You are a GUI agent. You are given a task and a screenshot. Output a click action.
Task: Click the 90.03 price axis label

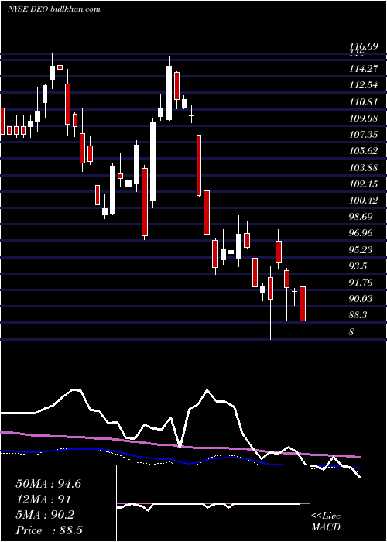361,299
